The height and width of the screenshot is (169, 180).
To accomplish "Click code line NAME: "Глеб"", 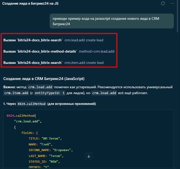I will 41,144.
